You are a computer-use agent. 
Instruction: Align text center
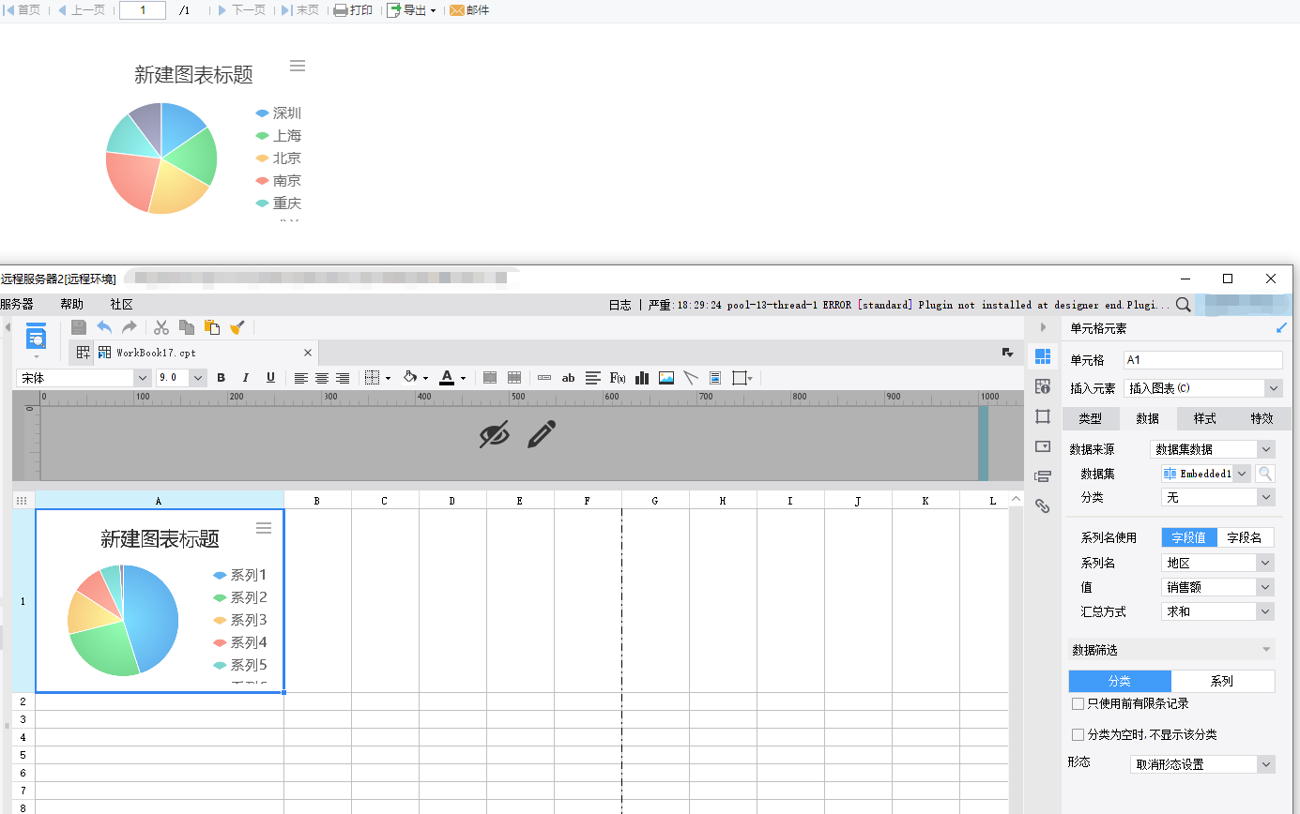(322, 378)
